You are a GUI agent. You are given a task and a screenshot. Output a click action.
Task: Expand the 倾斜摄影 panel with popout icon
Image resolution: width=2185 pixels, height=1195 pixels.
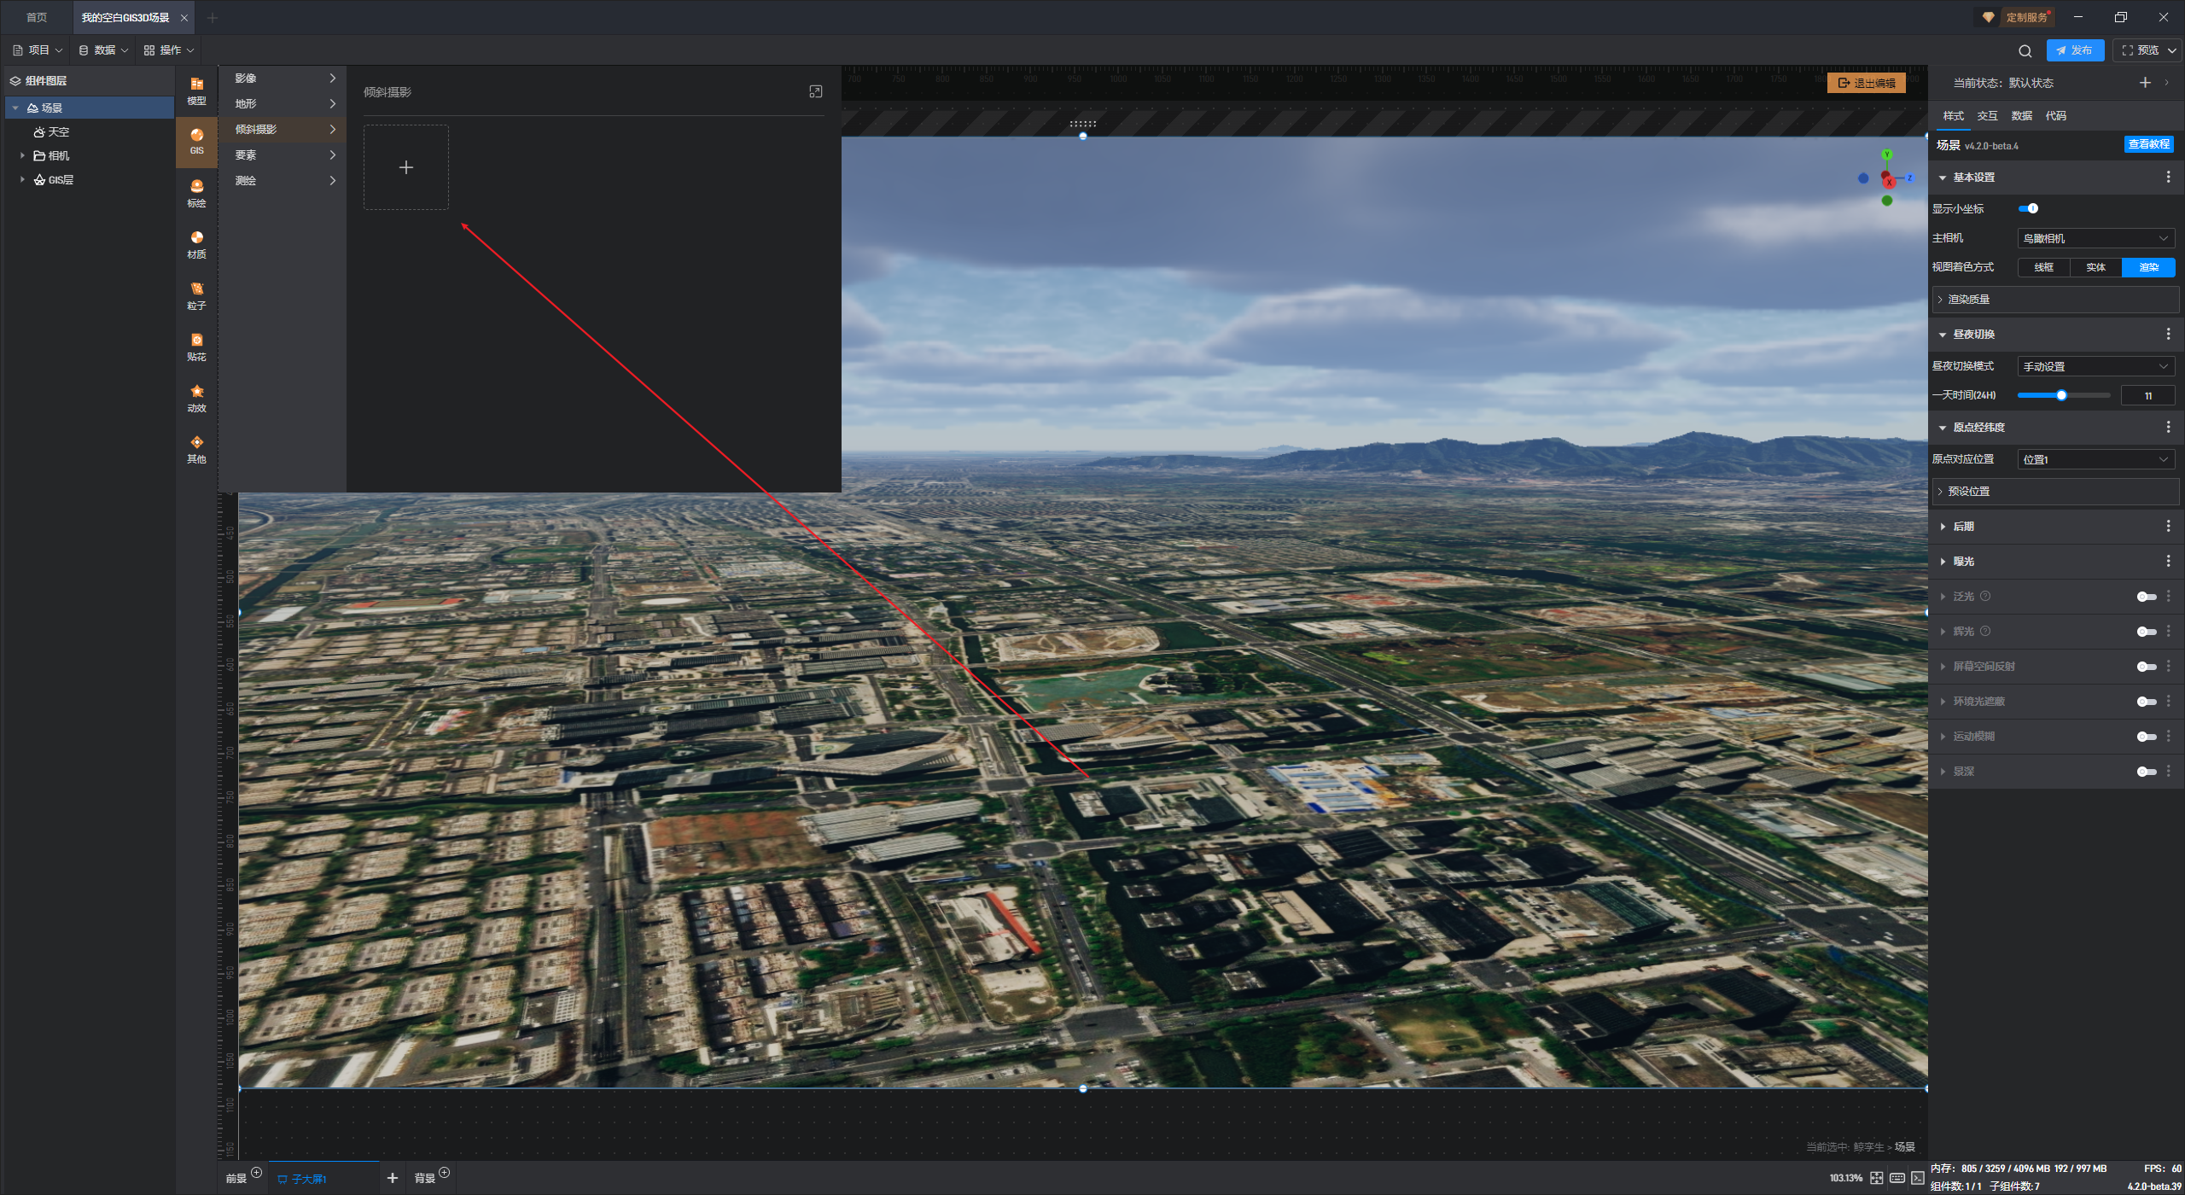[x=815, y=91]
